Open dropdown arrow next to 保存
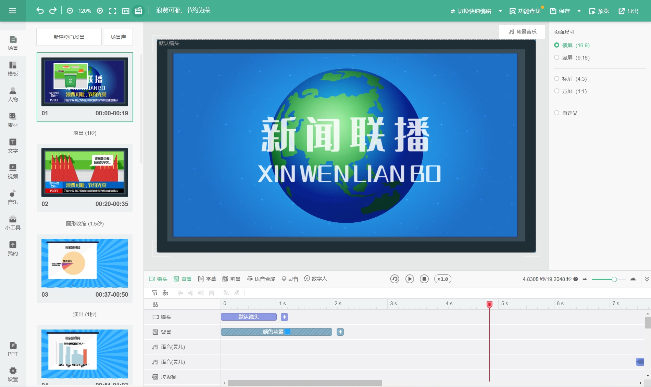 (579, 11)
